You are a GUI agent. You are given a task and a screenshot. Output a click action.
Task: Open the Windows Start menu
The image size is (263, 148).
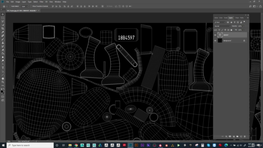point(3,145)
